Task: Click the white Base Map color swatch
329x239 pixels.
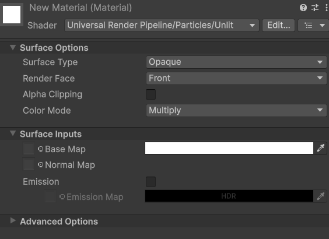Action: coord(229,148)
